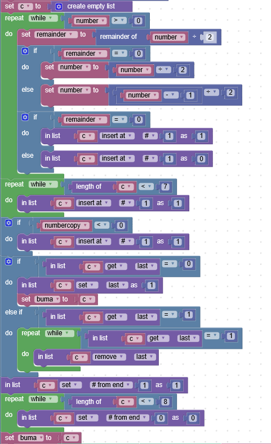
Task: Open gear icon on the 'if numbercopy < 0' block
Action: pos(9,223)
